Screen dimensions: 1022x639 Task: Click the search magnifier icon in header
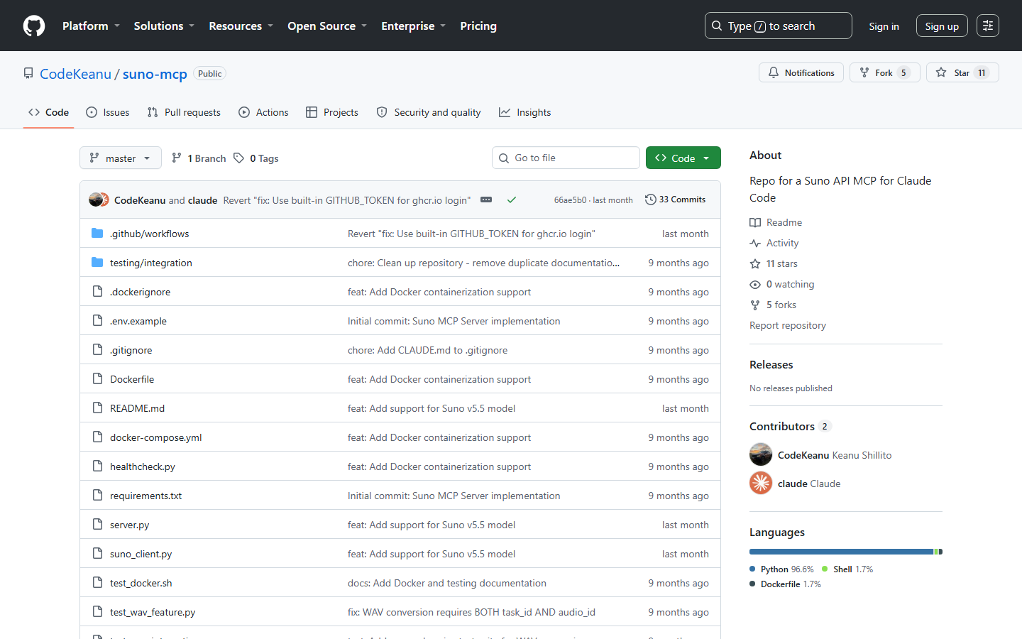click(x=717, y=26)
